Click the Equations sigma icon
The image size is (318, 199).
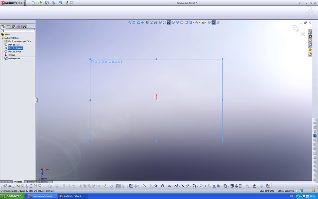coord(31,186)
